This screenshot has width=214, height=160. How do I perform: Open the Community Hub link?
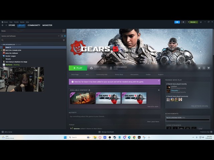pos(102,75)
